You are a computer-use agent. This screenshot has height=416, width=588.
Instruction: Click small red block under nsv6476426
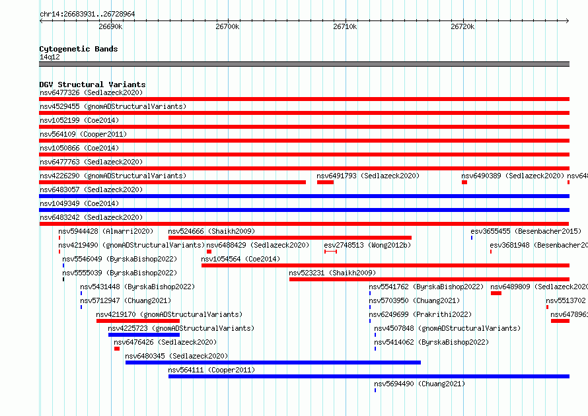(117, 349)
